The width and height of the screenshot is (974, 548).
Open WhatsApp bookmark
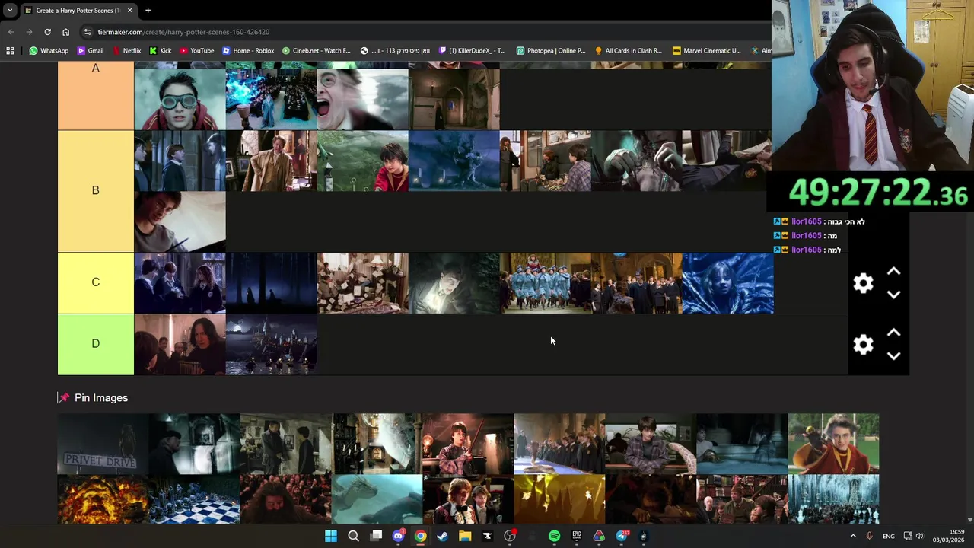tap(49, 51)
